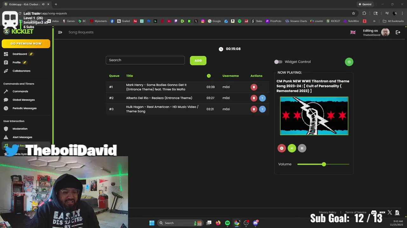Open the Windows Start menu
Screen dimensions: 407x228
pyautogui.click(x=152, y=223)
